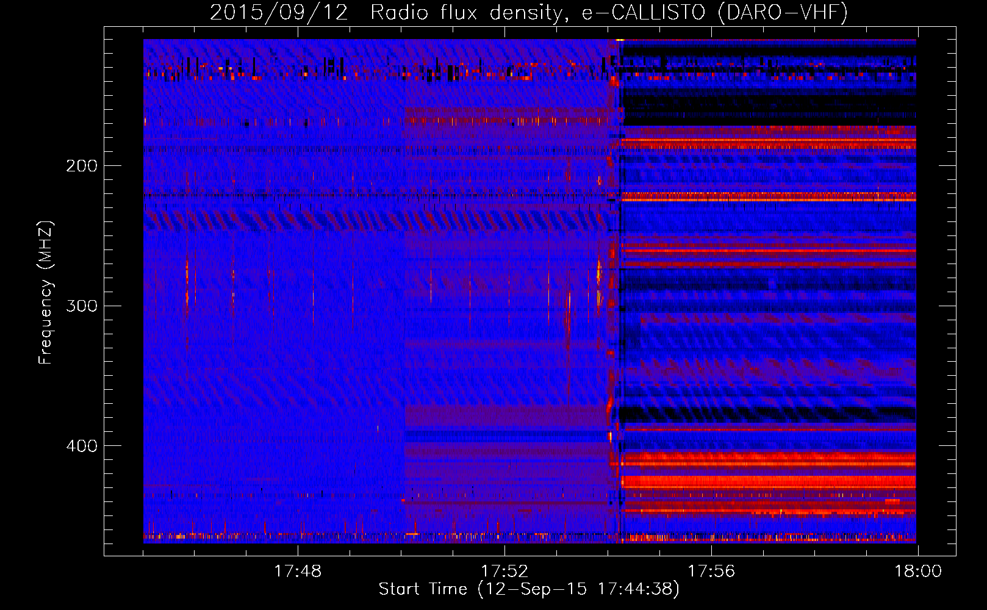Click the 200 frequency tick label
The width and height of the screenshot is (987, 610).
82,166
